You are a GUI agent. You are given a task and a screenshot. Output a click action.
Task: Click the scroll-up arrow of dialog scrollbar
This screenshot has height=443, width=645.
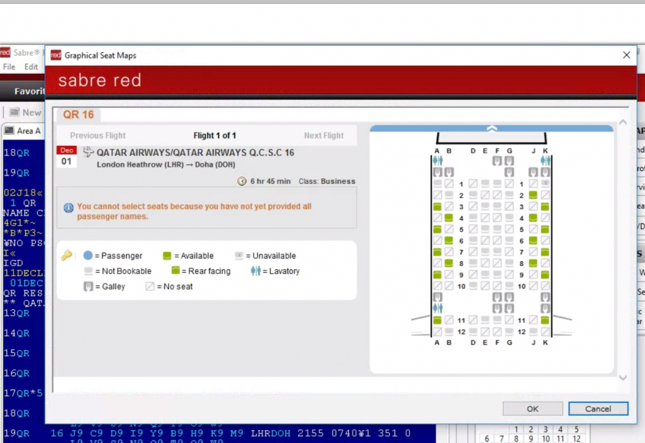coord(623,123)
